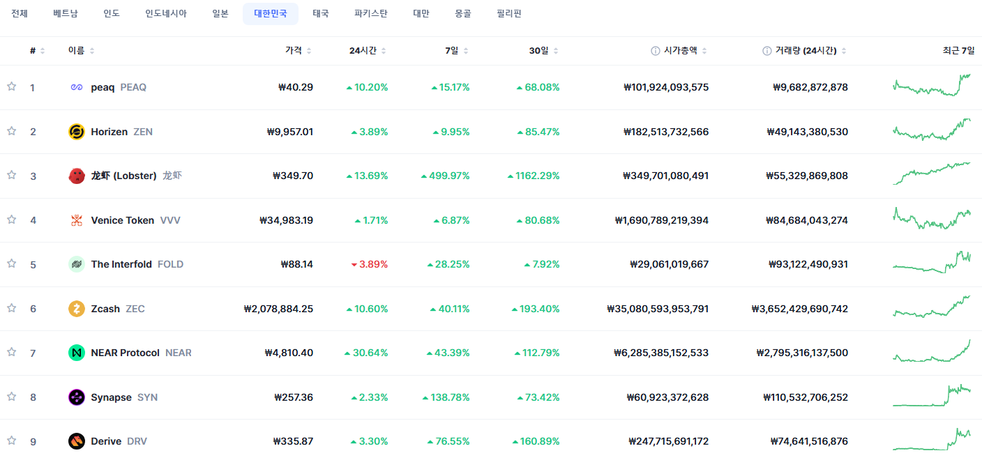Image resolution: width=982 pixels, height=460 pixels.
Task: Click the peaq coin logo icon
Action: [x=77, y=87]
